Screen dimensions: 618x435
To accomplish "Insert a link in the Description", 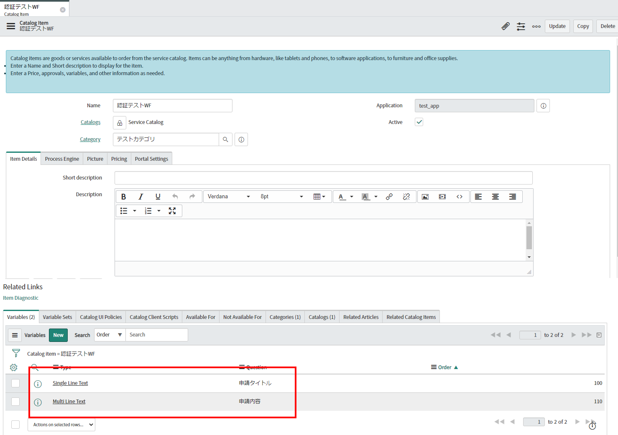I will pos(389,197).
